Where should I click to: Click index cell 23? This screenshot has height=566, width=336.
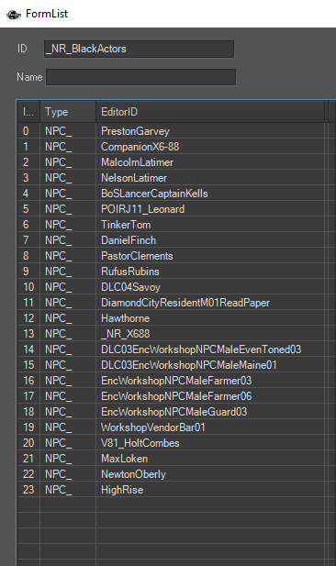tap(28, 489)
